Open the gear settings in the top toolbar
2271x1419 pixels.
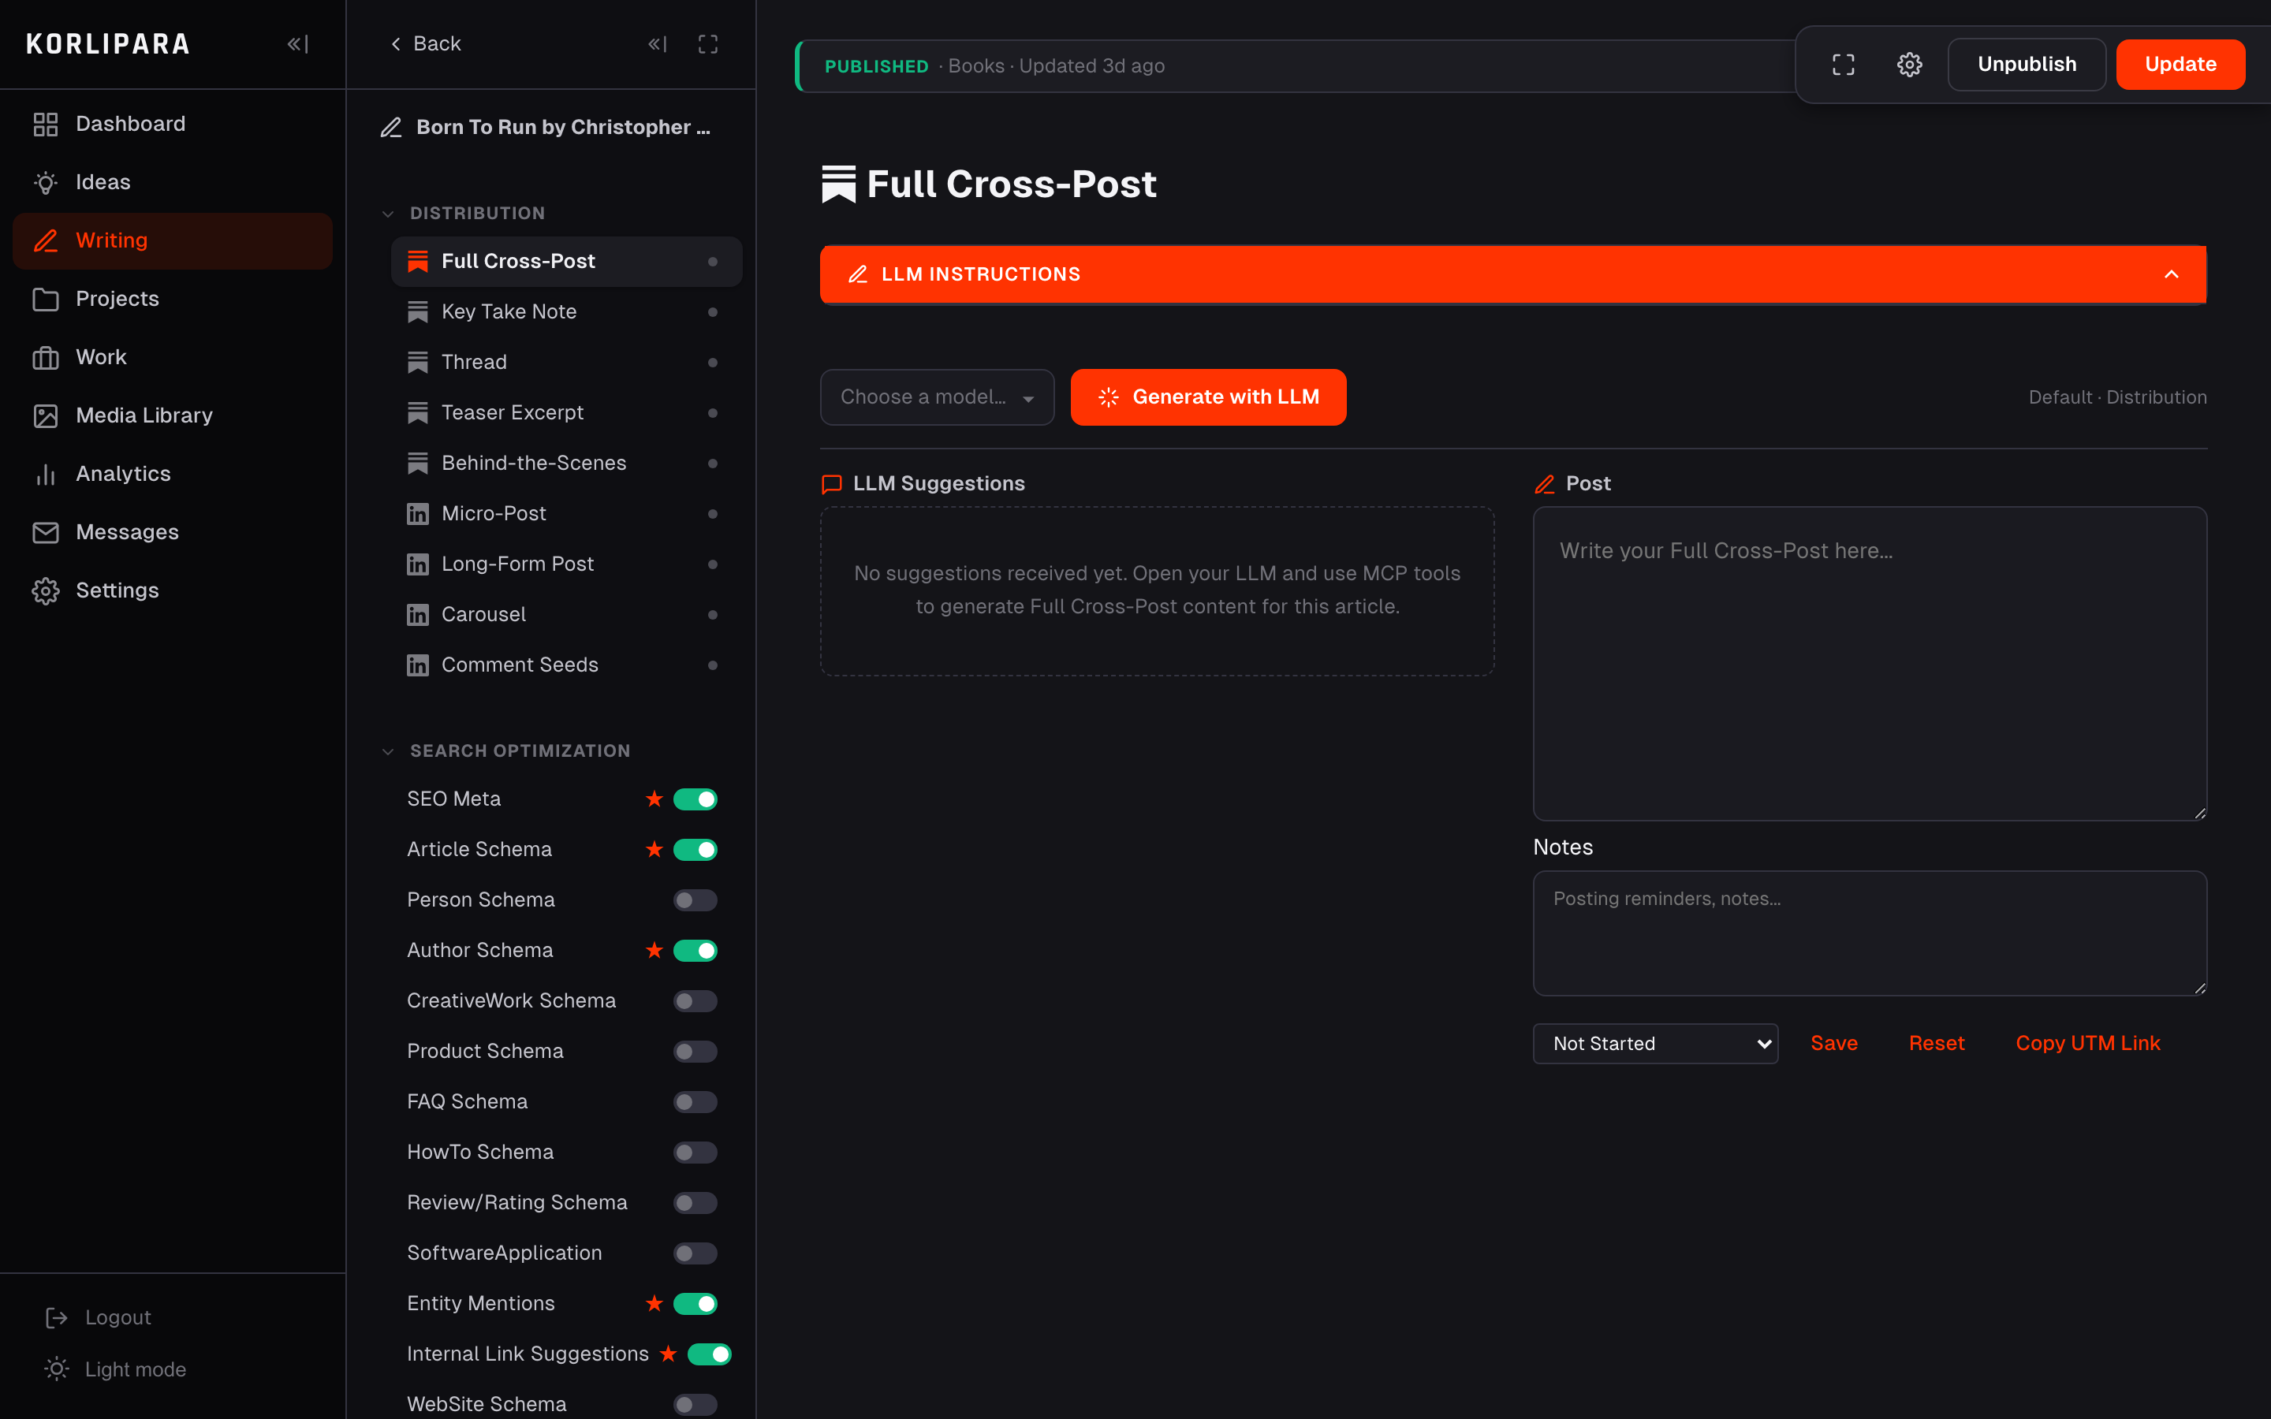pyautogui.click(x=1910, y=65)
